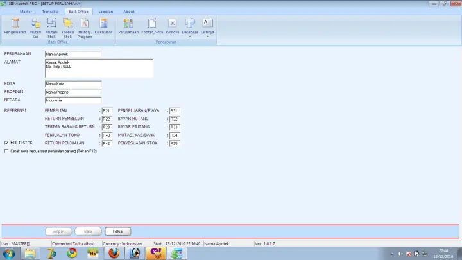Click the PERUSAHAAN name field
This screenshot has height=260, width=462.
point(73,54)
